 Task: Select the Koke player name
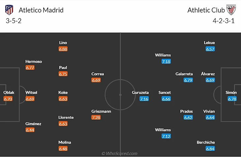[63, 93]
